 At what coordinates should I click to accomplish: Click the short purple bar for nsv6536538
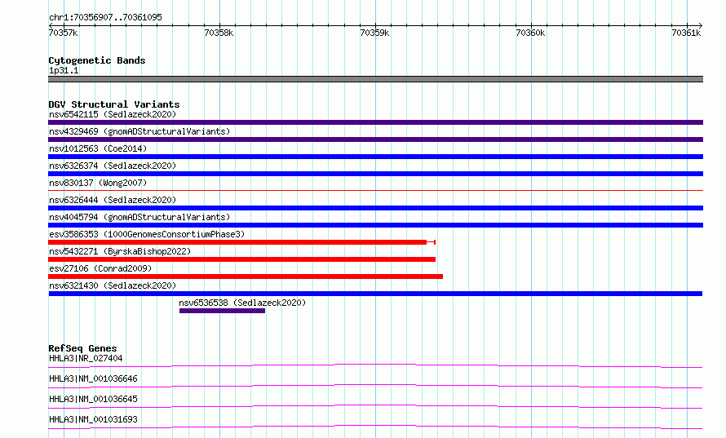(222, 311)
